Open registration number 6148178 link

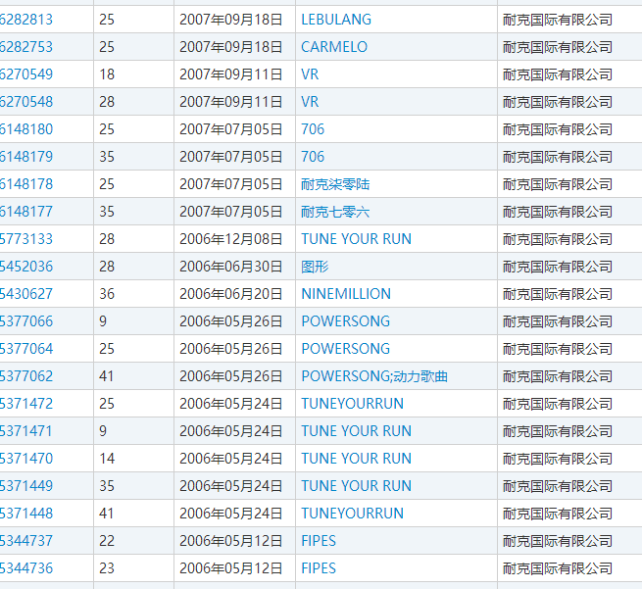[x=26, y=184]
